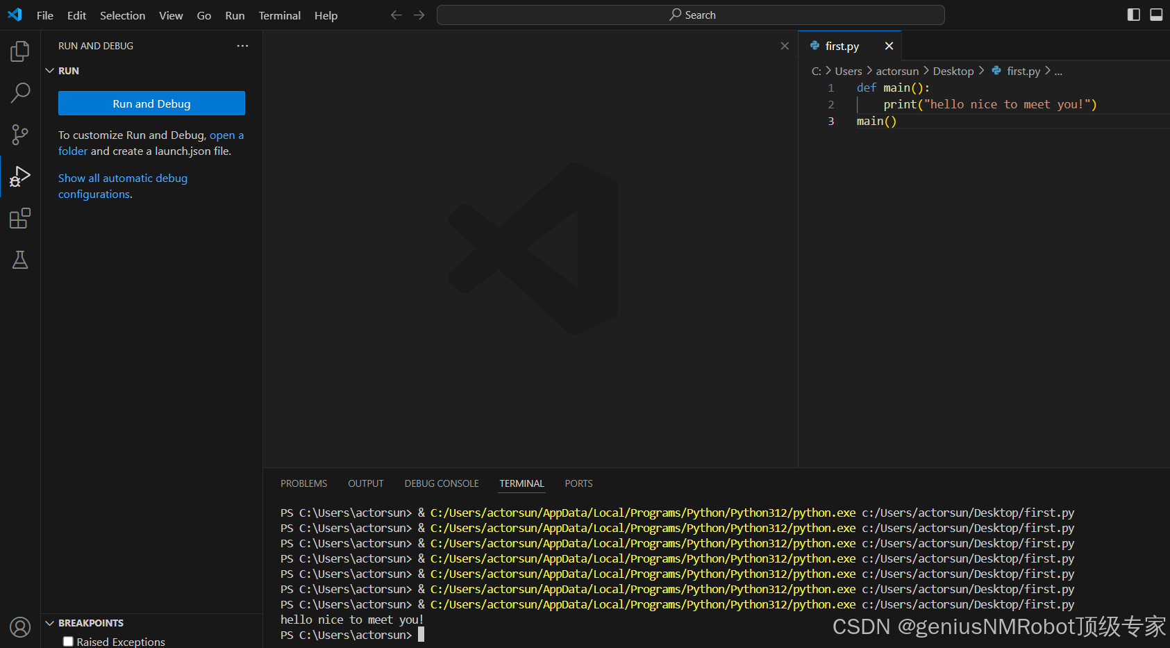Open the Run and Debug more actions menu
1170x648 pixels.
[242, 46]
